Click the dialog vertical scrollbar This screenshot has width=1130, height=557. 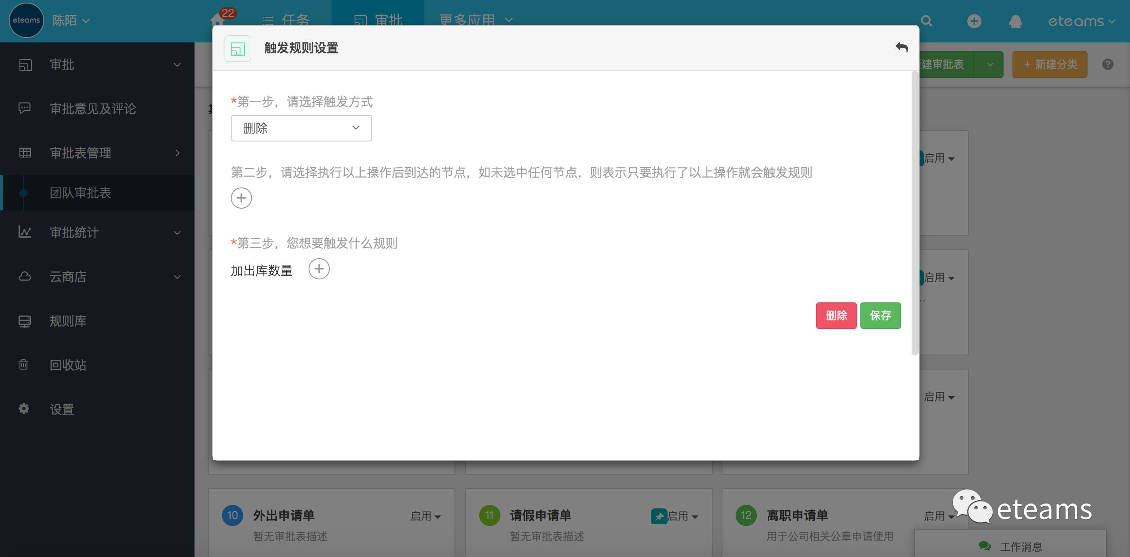[915, 212]
